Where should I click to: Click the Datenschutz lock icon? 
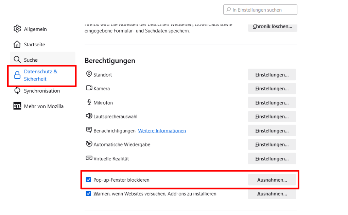coord(17,75)
